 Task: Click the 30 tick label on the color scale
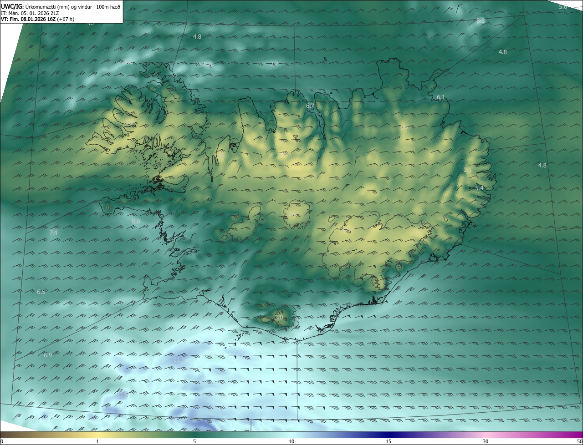coord(486,441)
